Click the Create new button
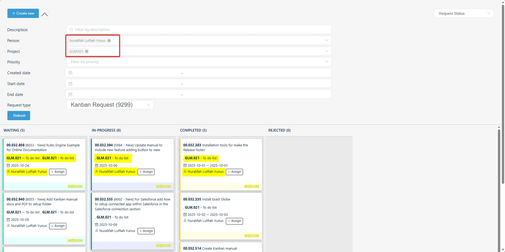This screenshot has width=505, height=252. [23, 13]
